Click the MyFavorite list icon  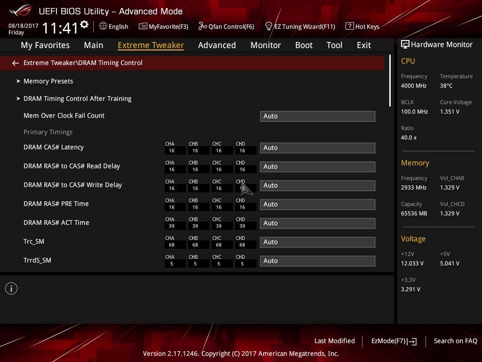[x=143, y=26]
